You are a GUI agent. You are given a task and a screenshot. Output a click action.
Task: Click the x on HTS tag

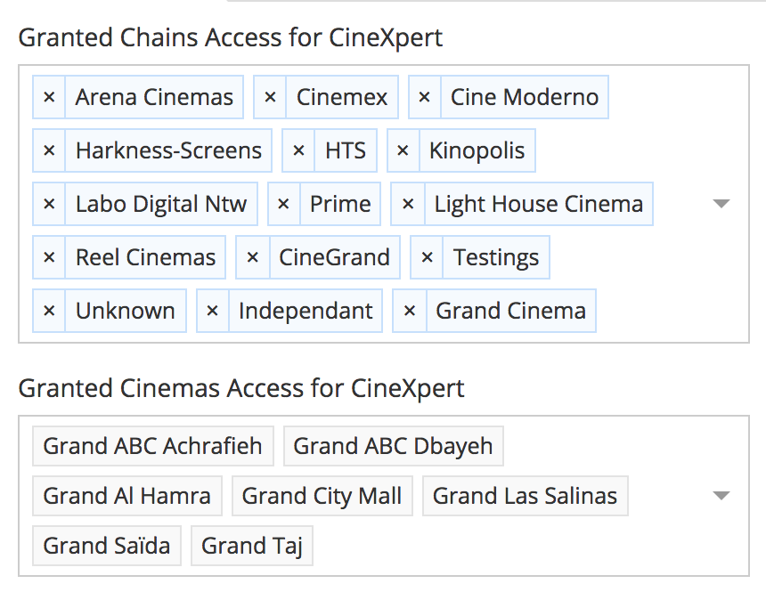point(298,150)
